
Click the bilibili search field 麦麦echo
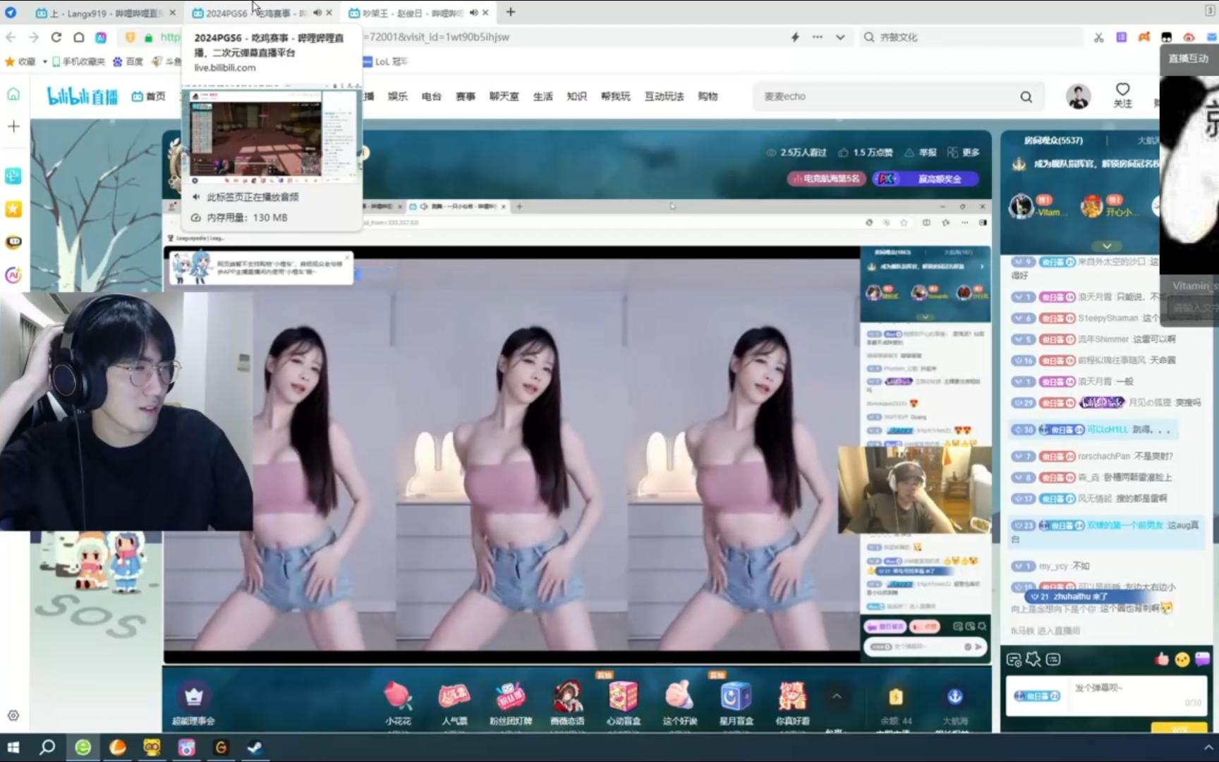point(882,96)
